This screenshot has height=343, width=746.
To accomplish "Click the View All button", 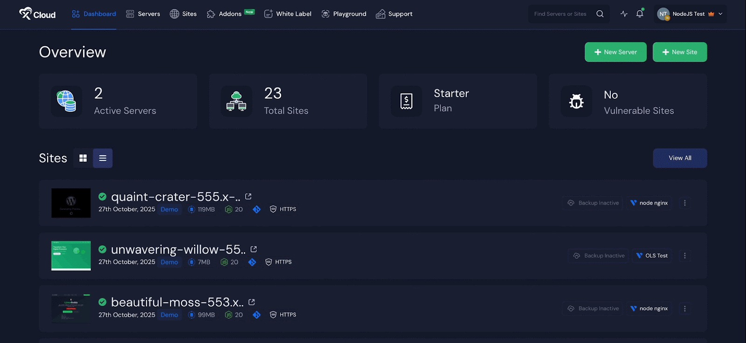I will pyautogui.click(x=680, y=158).
